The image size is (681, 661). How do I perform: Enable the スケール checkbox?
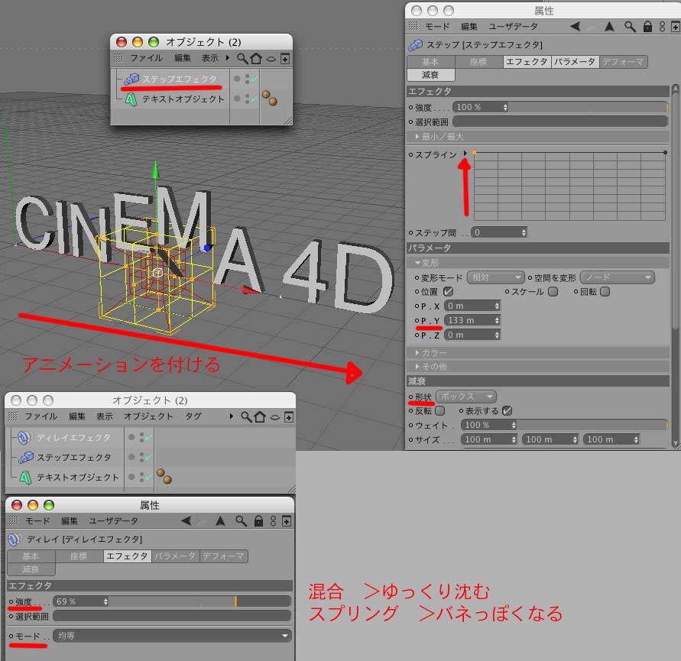553,291
